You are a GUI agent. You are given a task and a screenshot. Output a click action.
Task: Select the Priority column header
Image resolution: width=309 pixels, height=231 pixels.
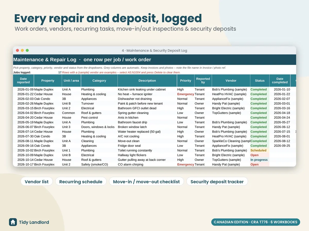[186, 81]
